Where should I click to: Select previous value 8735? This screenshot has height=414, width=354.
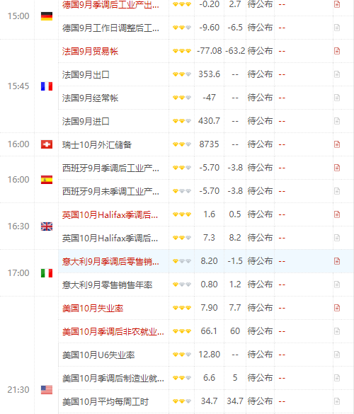pos(210,144)
